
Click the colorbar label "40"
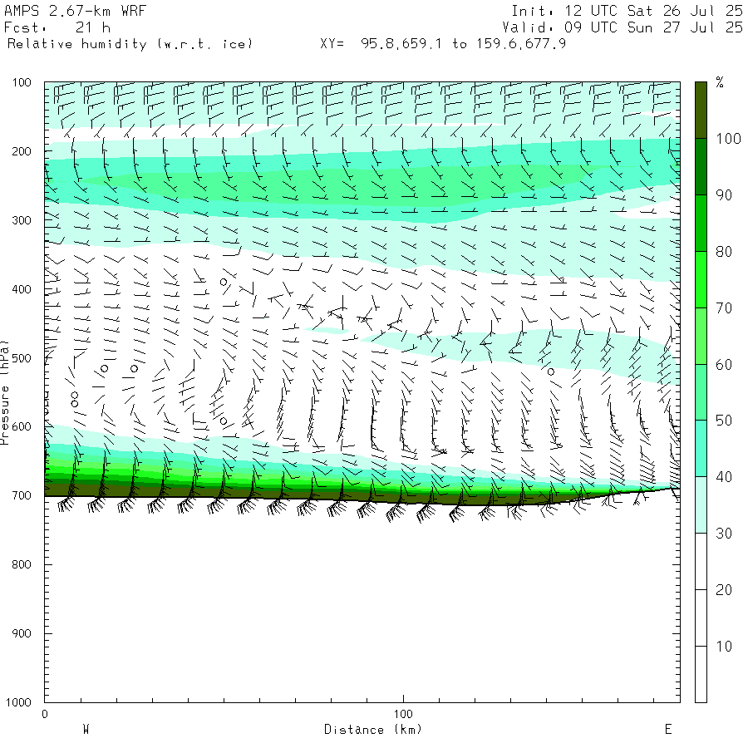tap(724, 477)
